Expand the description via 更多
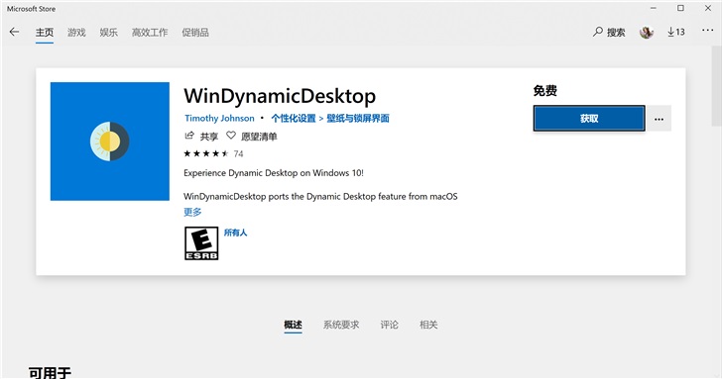722x379 pixels. coord(192,212)
